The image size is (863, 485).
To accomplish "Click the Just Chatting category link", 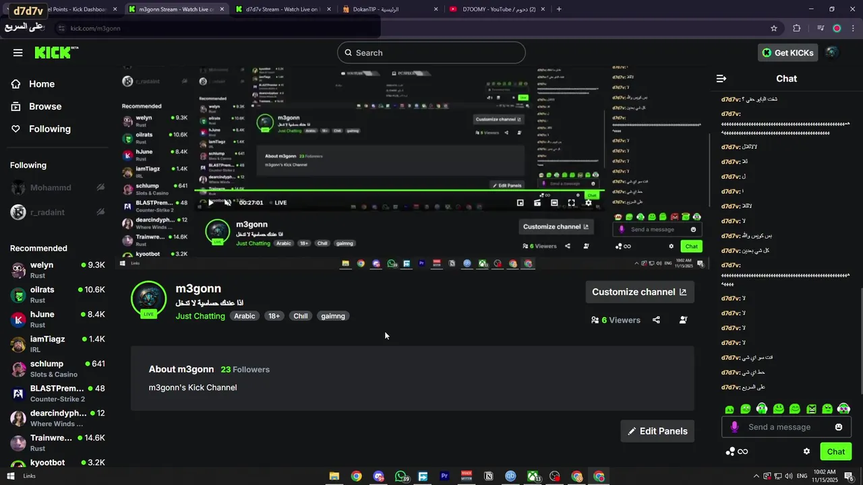I will pos(200,316).
